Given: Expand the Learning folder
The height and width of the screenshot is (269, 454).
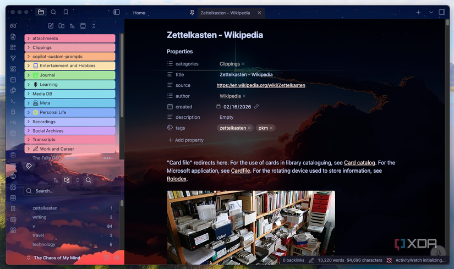Looking at the screenshot, I should click(x=70, y=85).
